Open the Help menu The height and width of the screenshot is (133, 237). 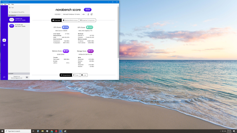[x=12, y=4]
